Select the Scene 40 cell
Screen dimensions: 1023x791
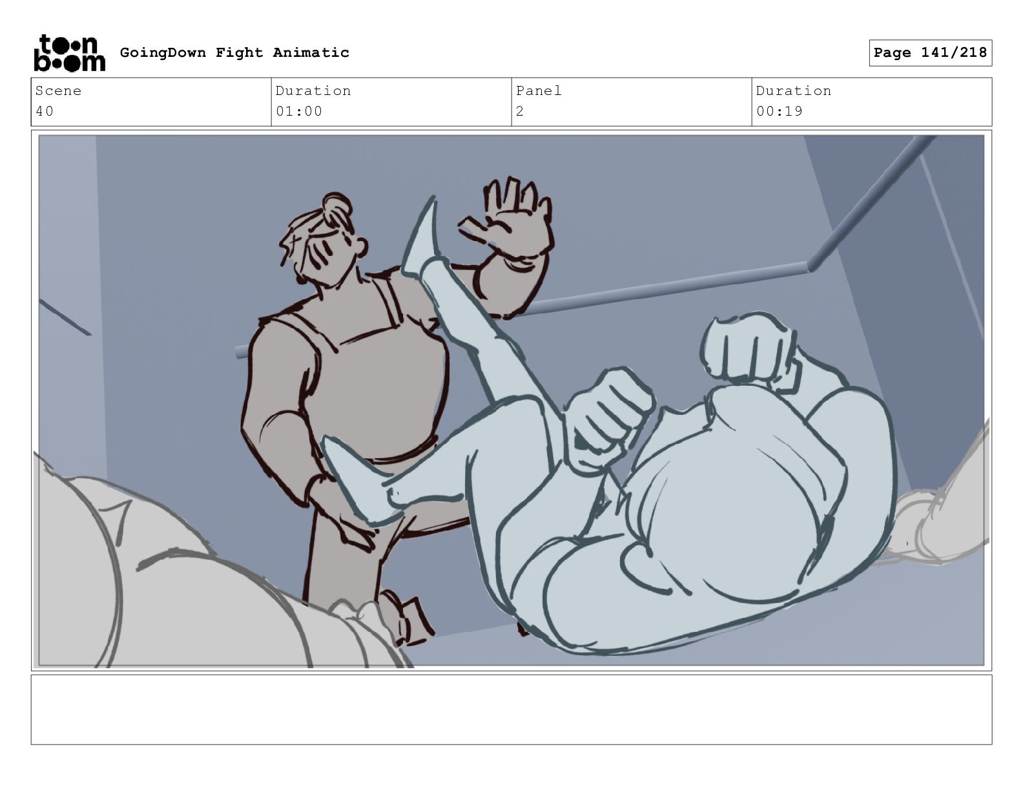(x=151, y=101)
